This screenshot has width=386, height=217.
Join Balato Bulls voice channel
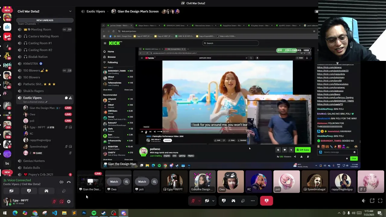pyautogui.click(x=45, y=168)
